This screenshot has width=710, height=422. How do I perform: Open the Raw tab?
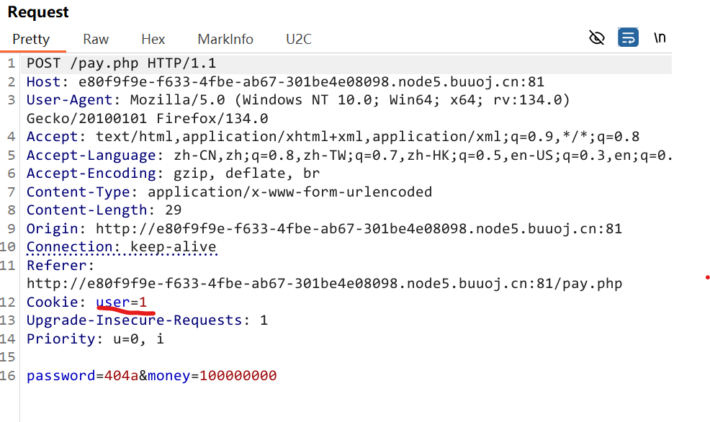(x=96, y=40)
